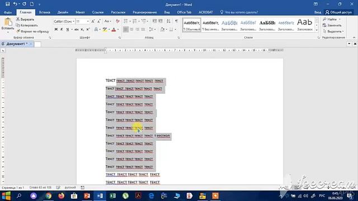The width and height of the screenshot is (358, 201).
Task: Redo action in quick access toolbar
Action: tap(24, 4)
